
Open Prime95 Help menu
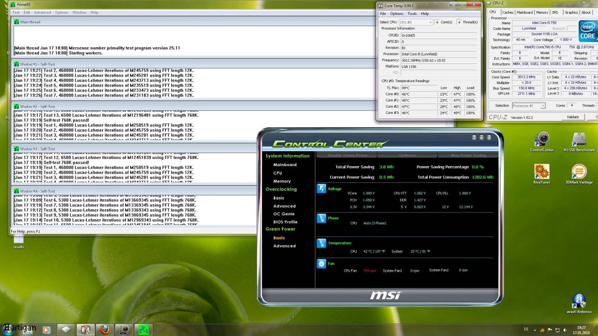tap(95, 12)
